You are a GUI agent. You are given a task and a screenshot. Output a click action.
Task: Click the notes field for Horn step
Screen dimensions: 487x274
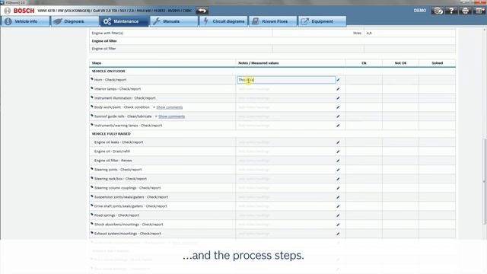point(286,80)
